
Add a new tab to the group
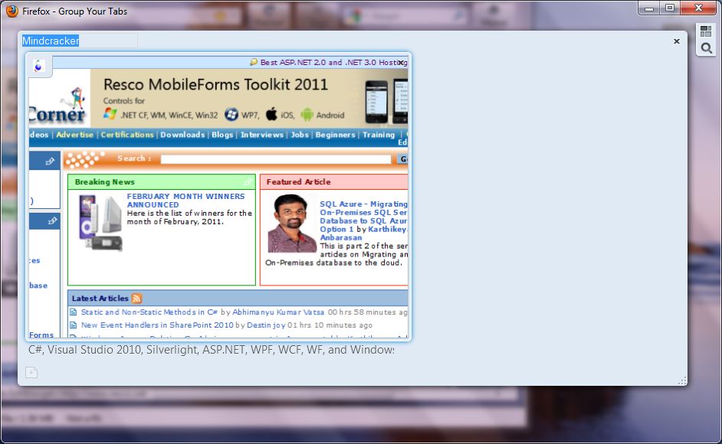point(31,372)
